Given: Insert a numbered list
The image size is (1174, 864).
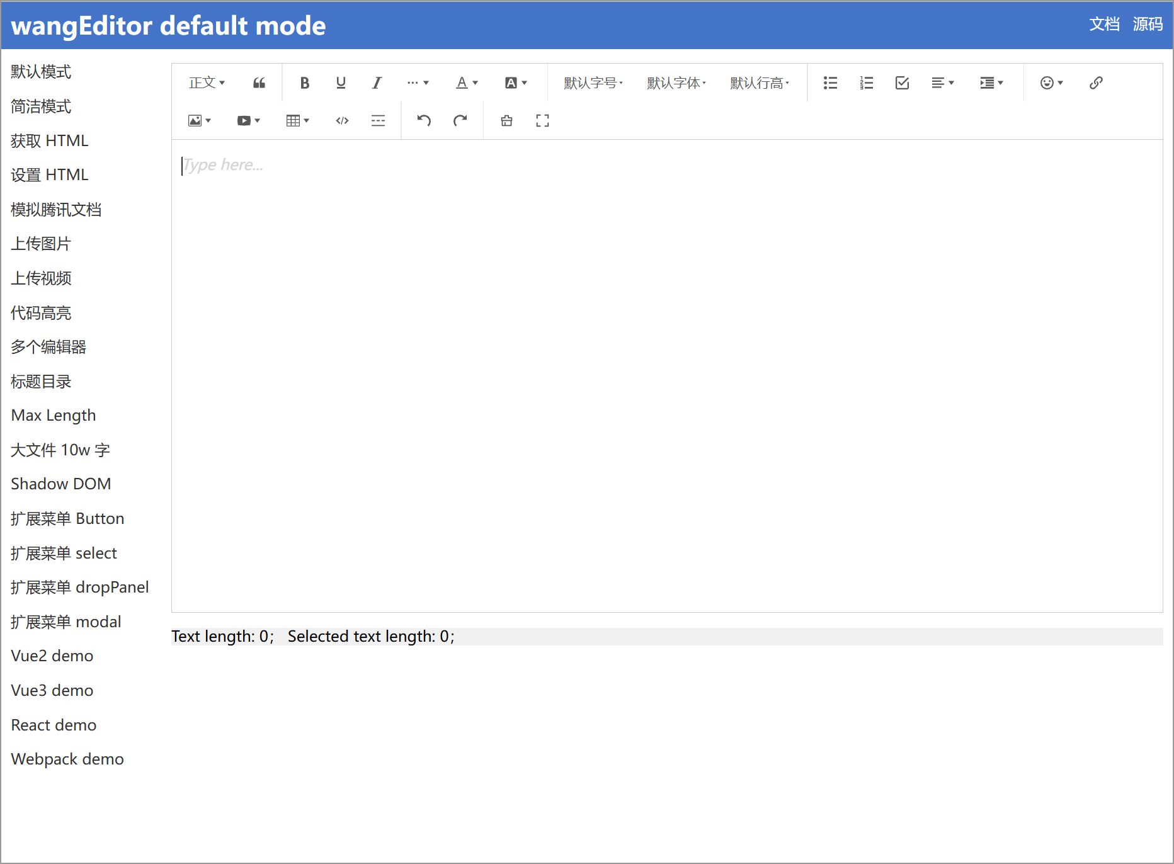Looking at the screenshot, I should click(x=866, y=83).
